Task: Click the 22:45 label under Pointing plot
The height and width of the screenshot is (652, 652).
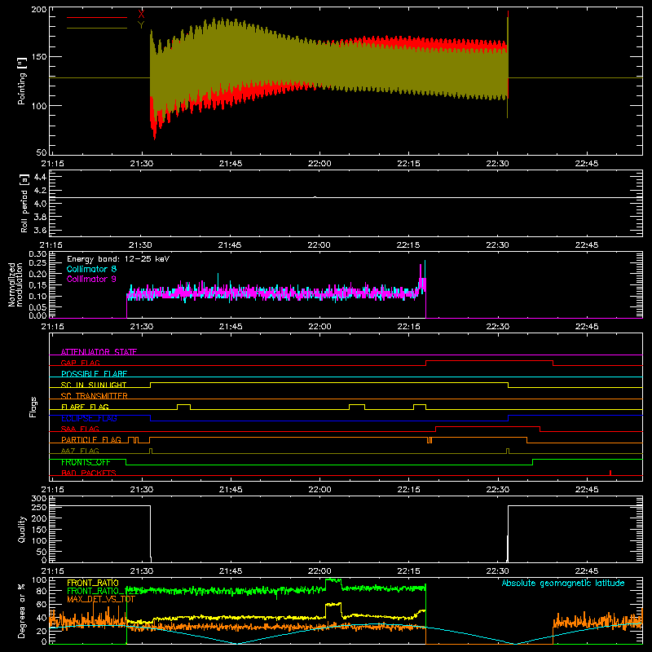Action: click(x=586, y=164)
